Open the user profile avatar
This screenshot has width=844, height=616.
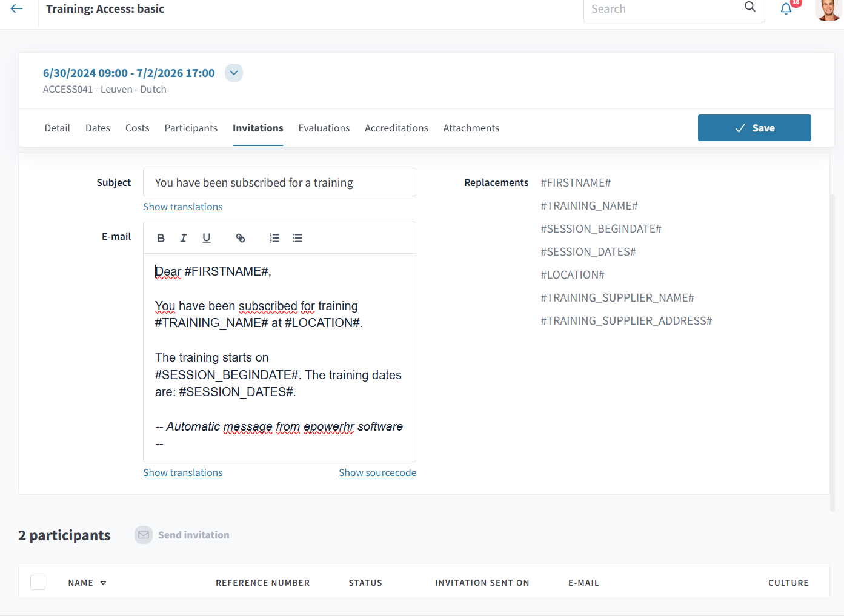[x=828, y=8]
